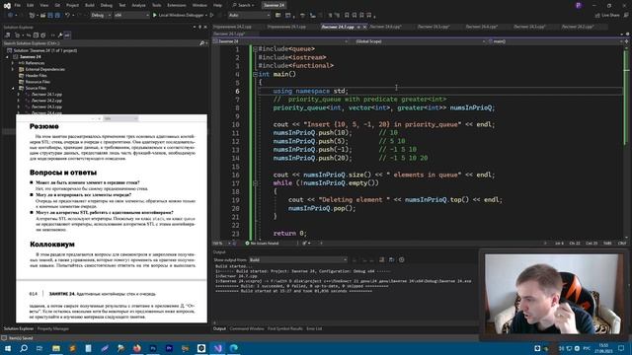The image size is (632, 355).
Task: Click the taskbar search magnifier
Action: [24, 348]
